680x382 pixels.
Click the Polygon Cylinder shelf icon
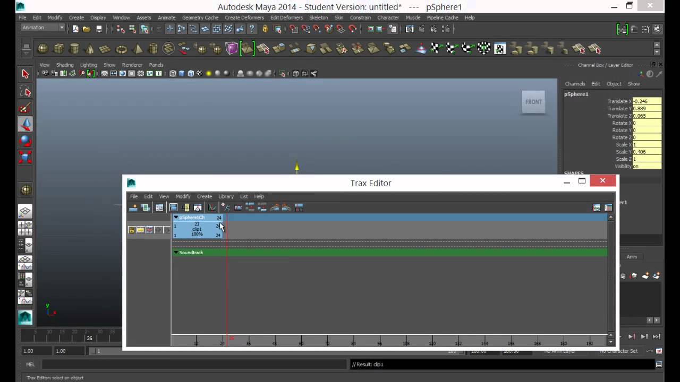[x=74, y=49]
